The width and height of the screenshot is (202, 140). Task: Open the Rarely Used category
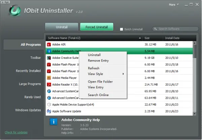coord(32,97)
